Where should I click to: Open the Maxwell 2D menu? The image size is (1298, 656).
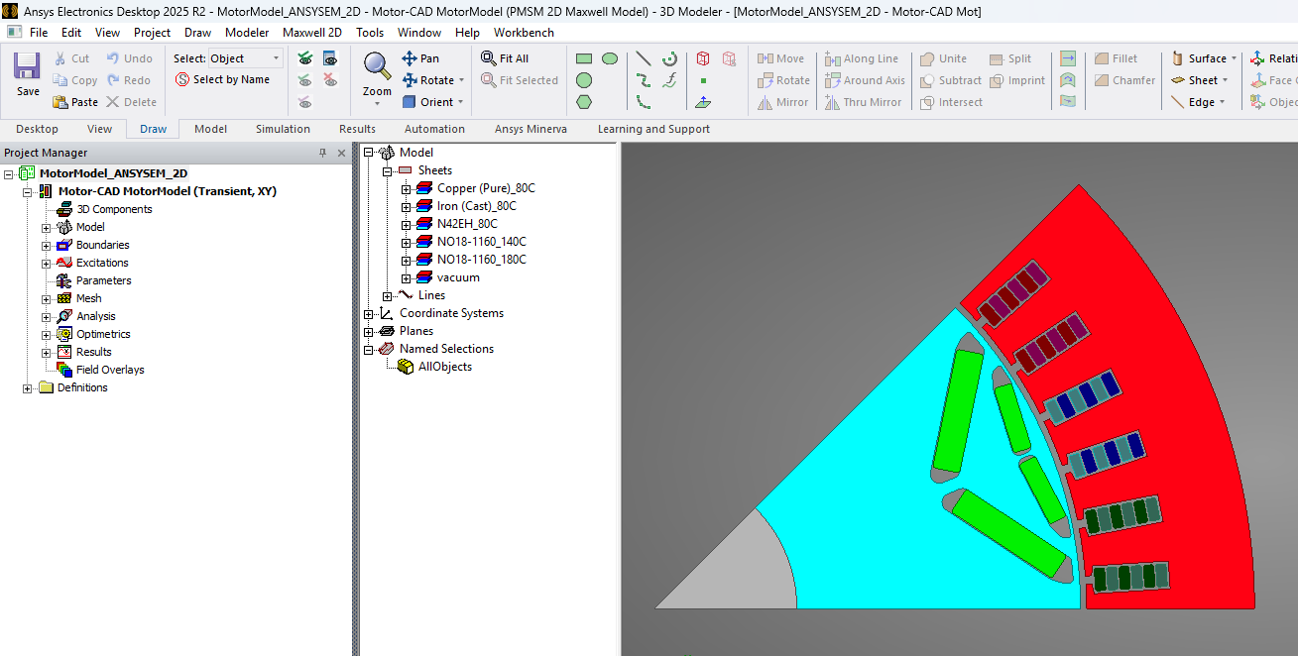(x=312, y=33)
